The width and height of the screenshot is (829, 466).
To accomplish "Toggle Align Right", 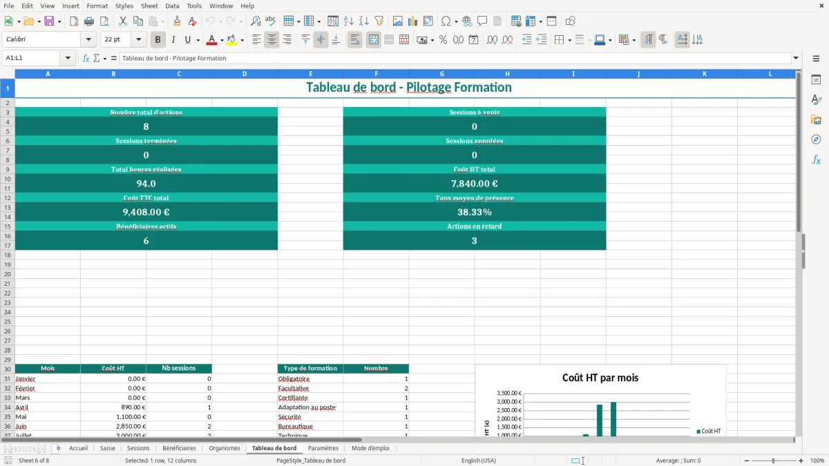I will (x=287, y=40).
